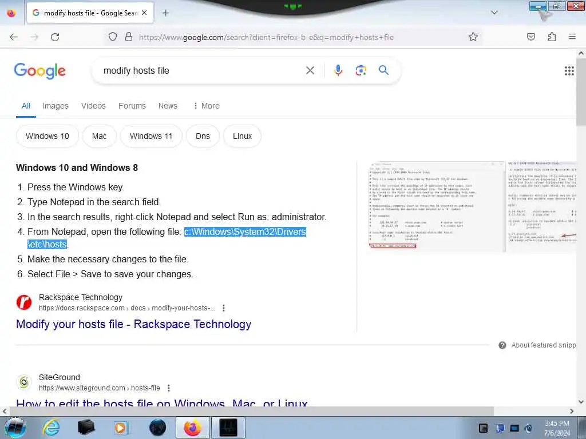The height and width of the screenshot is (439, 586).
Task: Filter by the Linux chip
Action: [242, 136]
